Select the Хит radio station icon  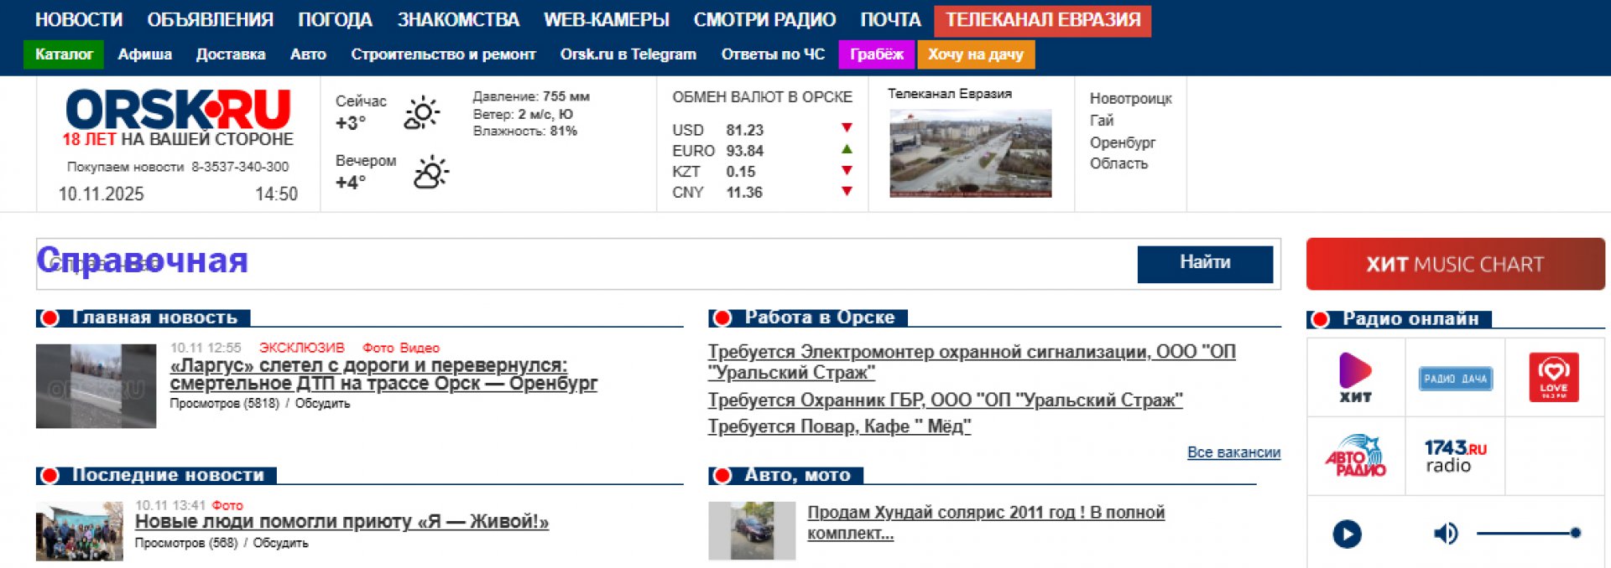[x=1355, y=377]
